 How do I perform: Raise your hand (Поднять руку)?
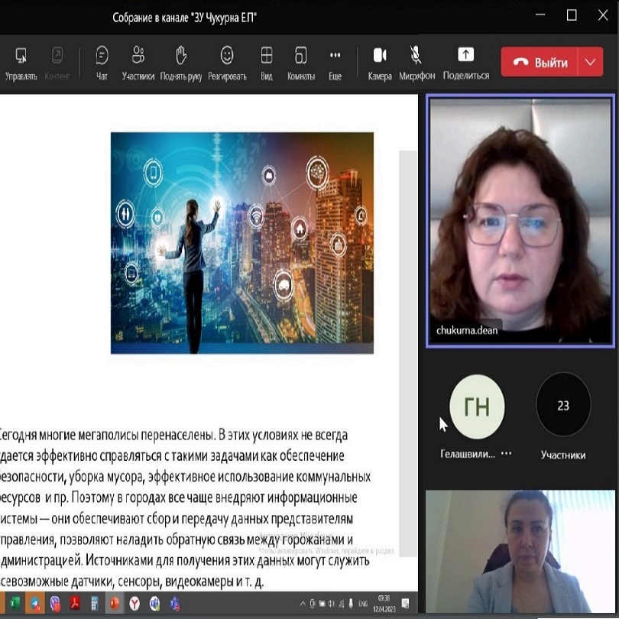pos(181,63)
